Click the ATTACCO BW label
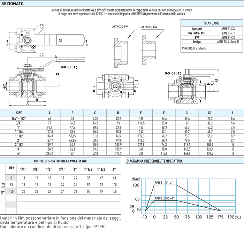The height and width of the screenshot is (229, 244). [149, 27]
